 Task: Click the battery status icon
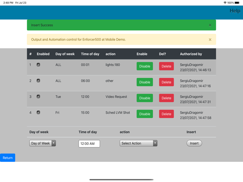pos(237,3)
